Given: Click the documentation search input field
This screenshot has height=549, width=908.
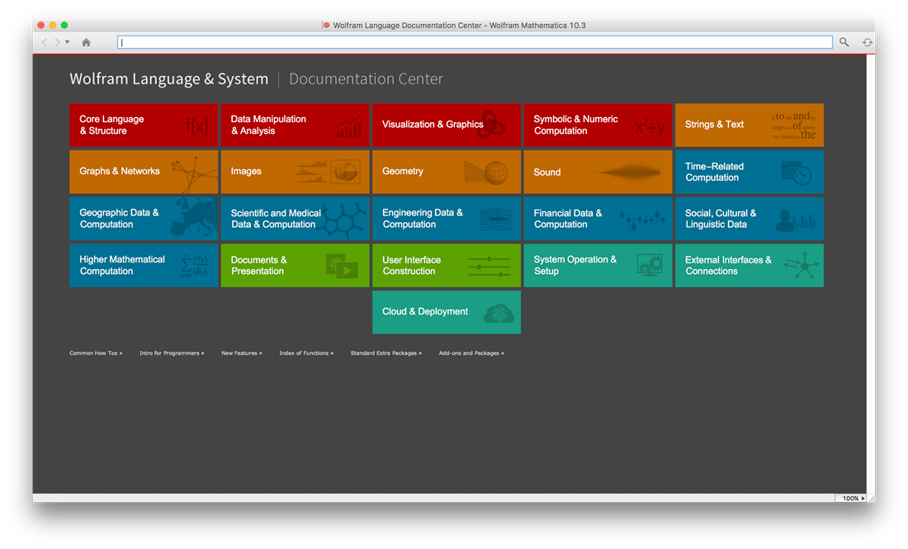Looking at the screenshot, I should (x=475, y=42).
